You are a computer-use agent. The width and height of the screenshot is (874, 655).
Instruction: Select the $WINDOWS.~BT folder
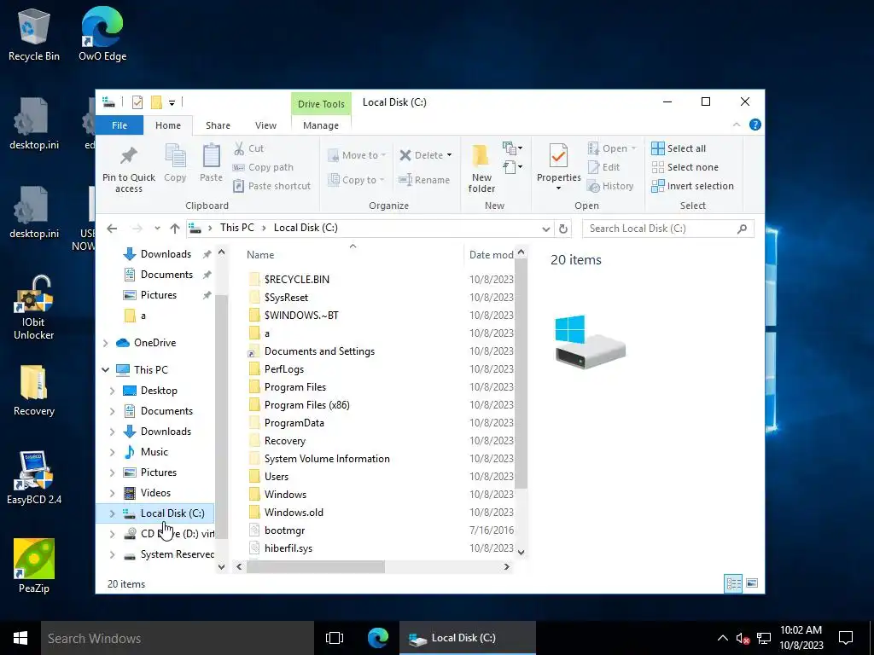(x=301, y=316)
